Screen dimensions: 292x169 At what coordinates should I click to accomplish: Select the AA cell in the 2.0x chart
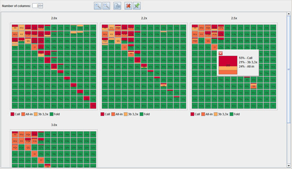click(15, 28)
